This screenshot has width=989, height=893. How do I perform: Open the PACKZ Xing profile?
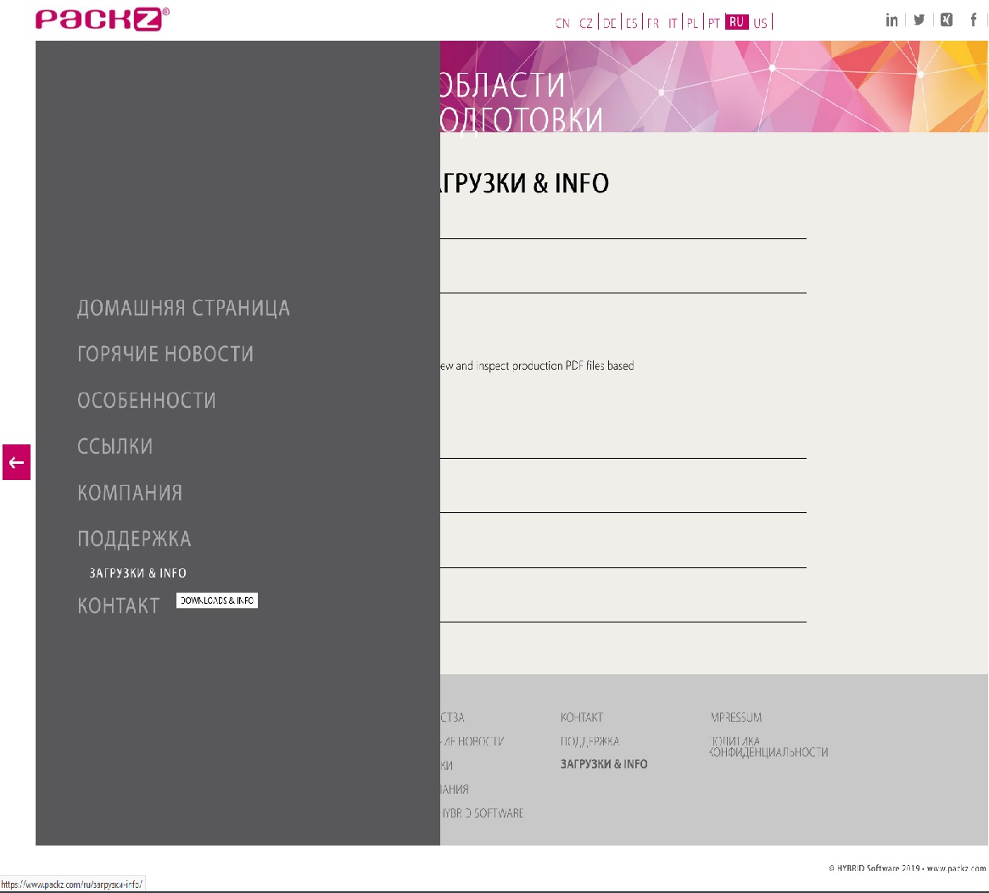pyautogui.click(x=946, y=20)
